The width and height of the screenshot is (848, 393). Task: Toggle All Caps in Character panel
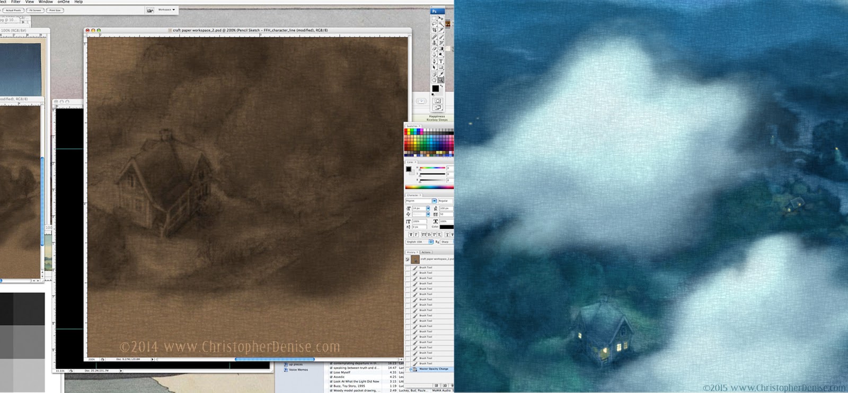click(423, 234)
